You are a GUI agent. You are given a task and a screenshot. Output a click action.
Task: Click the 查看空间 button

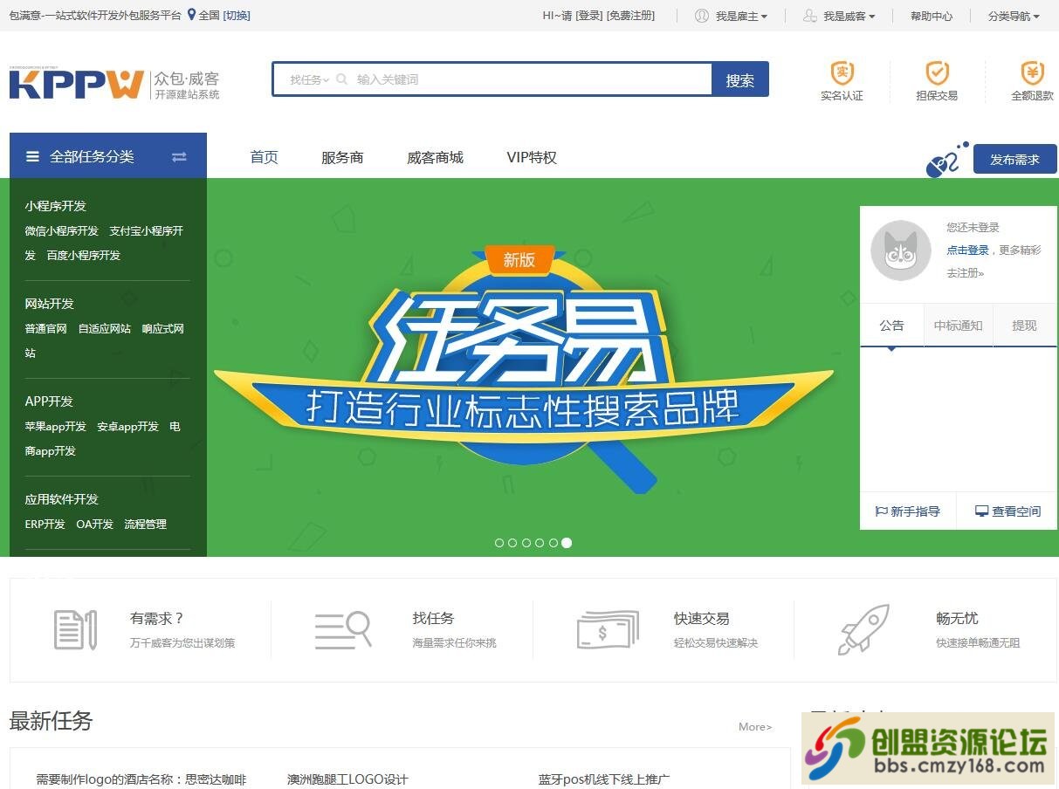(x=1007, y=511)
